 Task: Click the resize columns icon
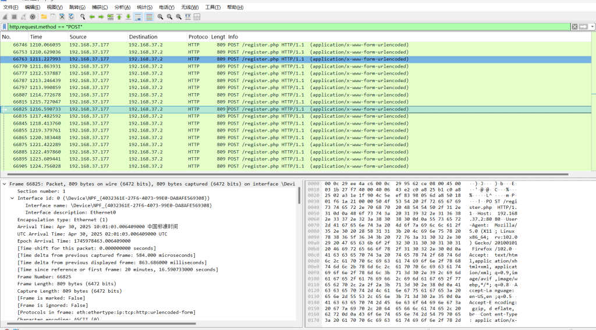188,17
